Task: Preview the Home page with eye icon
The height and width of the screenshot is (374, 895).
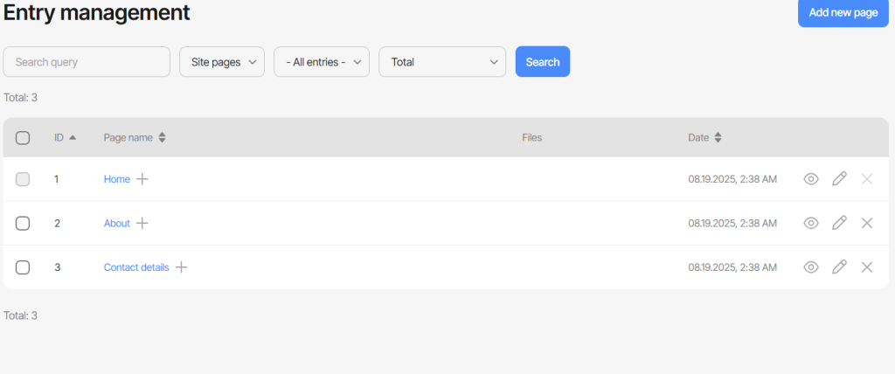Action: [x=810, y=179]
